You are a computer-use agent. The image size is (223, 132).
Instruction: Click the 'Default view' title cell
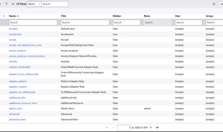point(68,29)
